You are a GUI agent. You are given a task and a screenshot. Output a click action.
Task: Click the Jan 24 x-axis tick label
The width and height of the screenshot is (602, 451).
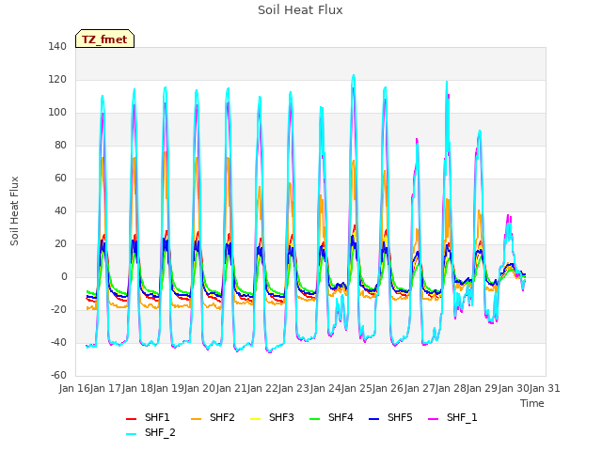pos(325,388)
